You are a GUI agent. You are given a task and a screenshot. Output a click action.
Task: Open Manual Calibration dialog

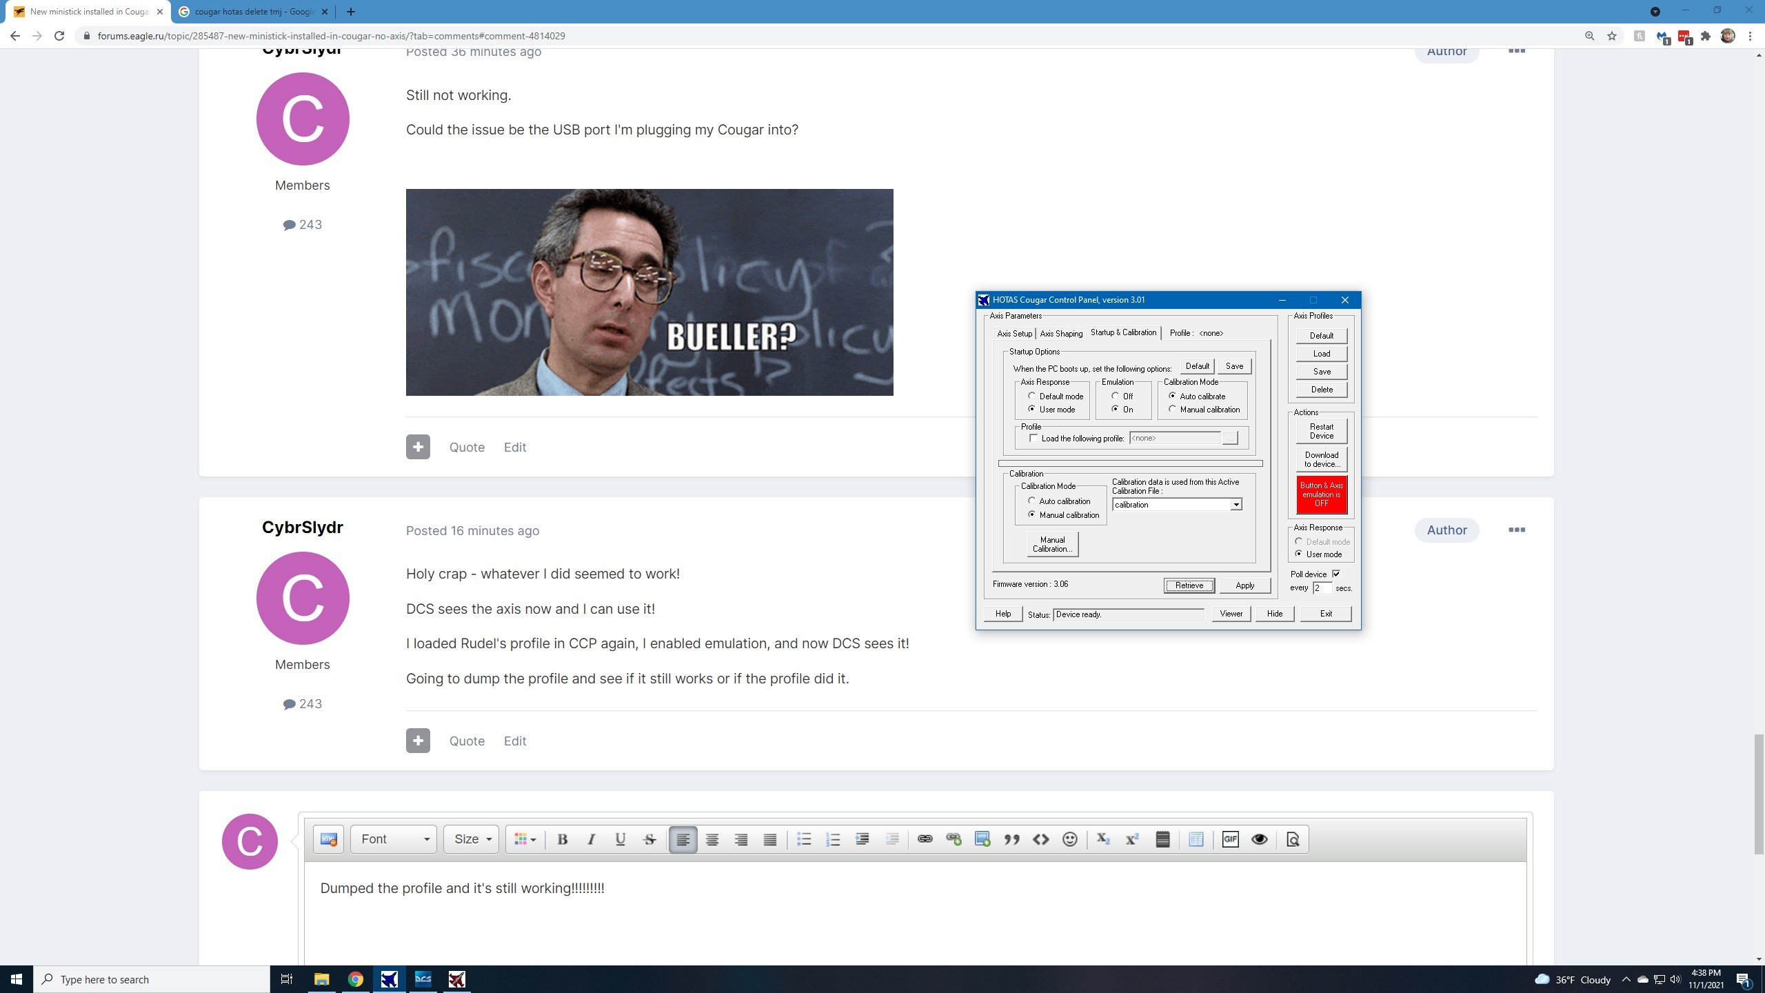coord(1052,544)
